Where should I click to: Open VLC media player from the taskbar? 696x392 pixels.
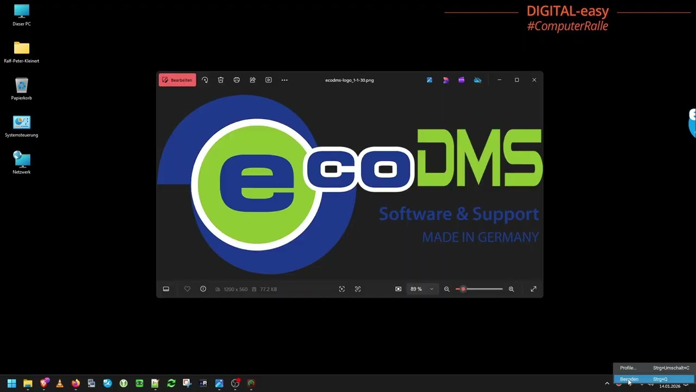60,383
